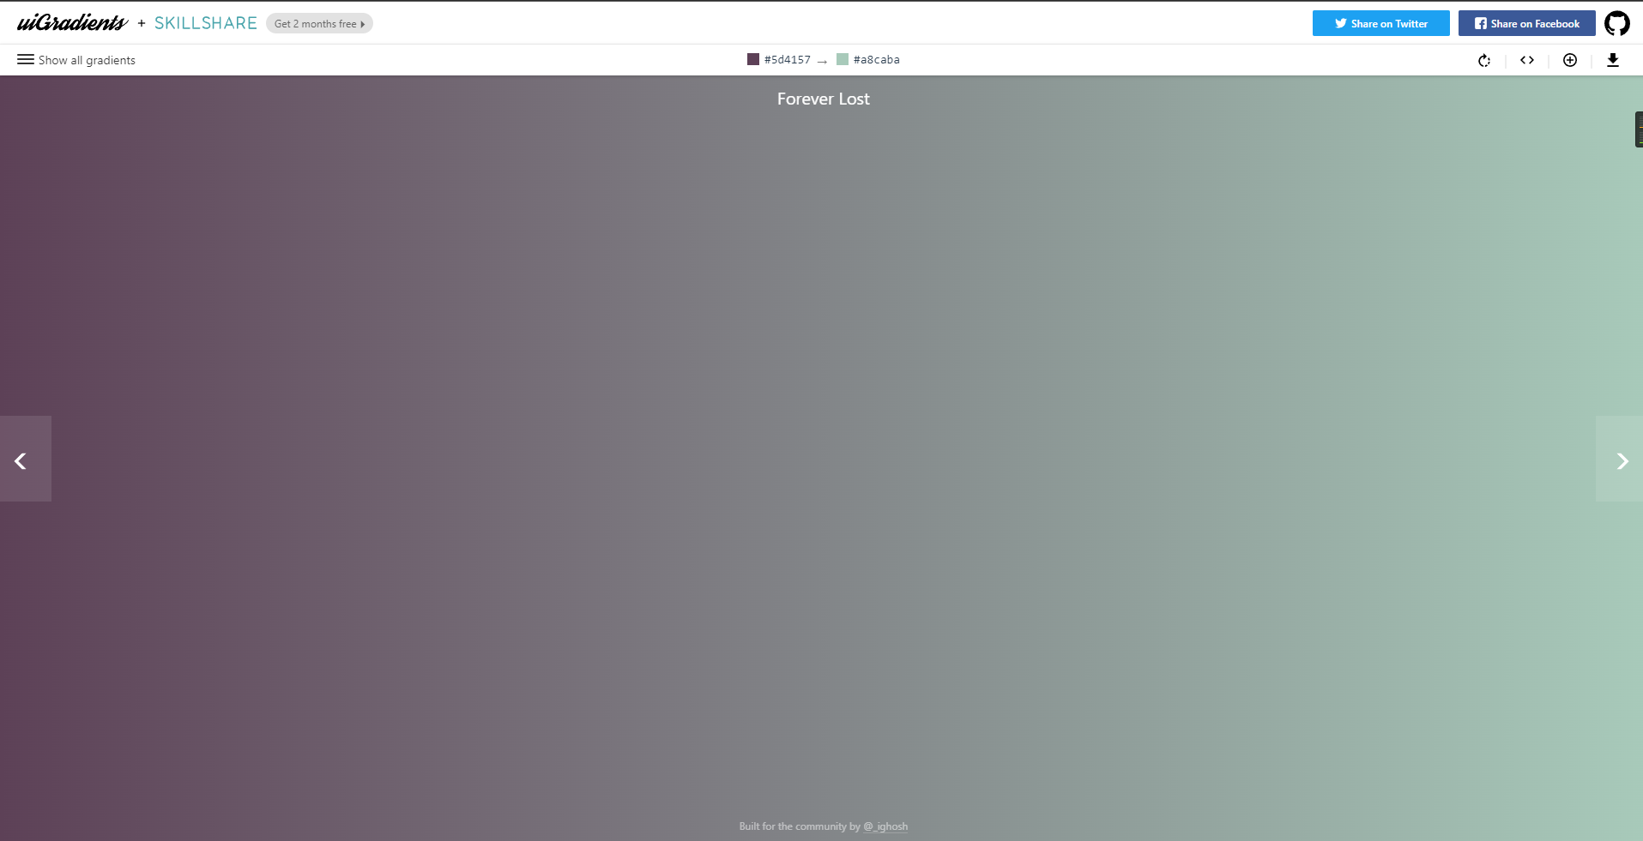The height and width of the screenshot is (841, 1643).
Task: Click the uiGradients logo
Action: coord(72,23)
